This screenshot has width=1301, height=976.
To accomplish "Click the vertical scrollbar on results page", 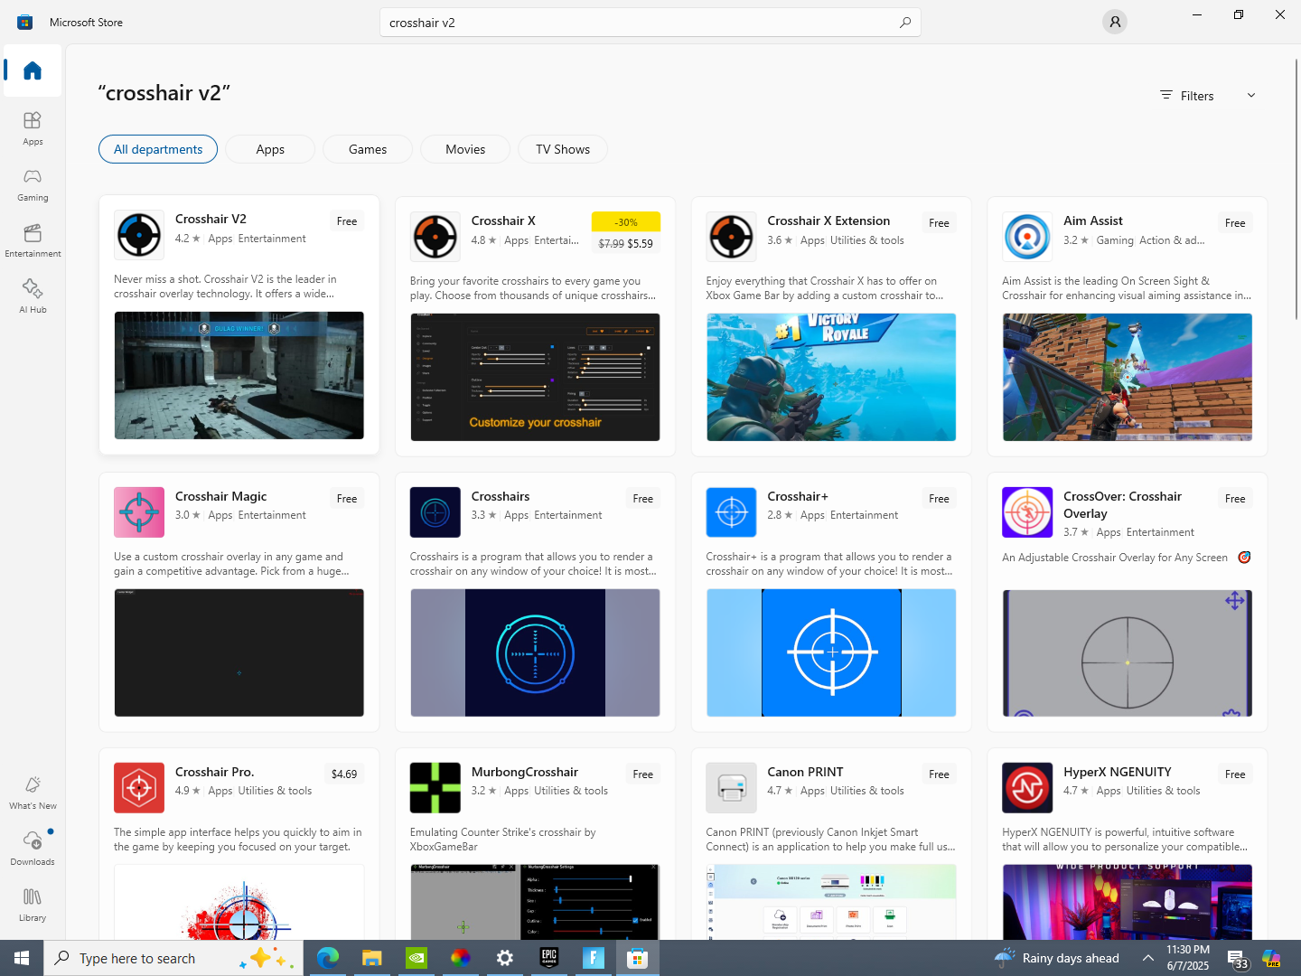I will click(x=1296, y=189).
